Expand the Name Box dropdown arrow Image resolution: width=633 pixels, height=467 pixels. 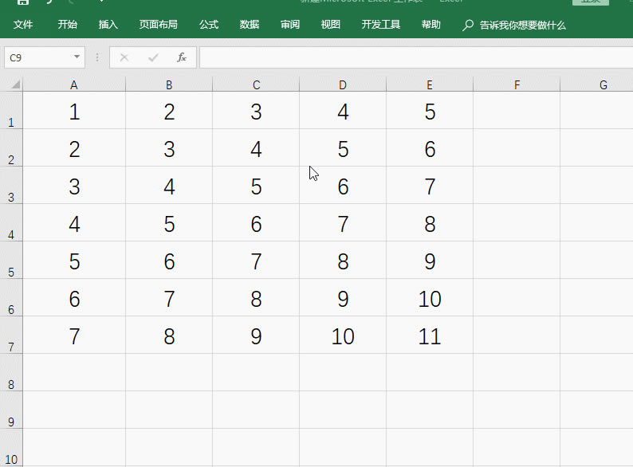tap(77, 57)
